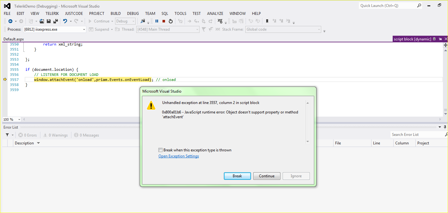Toggle the 0 Warnings filter
The width and height of the screenshot is (448, 213).
point(55,135)
